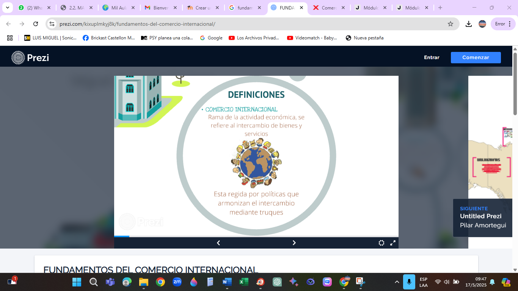
Task: Click the Comenzar button
Action: point(476,58)
